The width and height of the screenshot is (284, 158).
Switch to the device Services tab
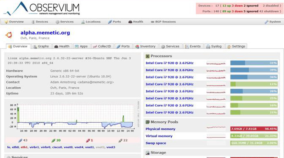pyautogui.click(x=170, y=46)
